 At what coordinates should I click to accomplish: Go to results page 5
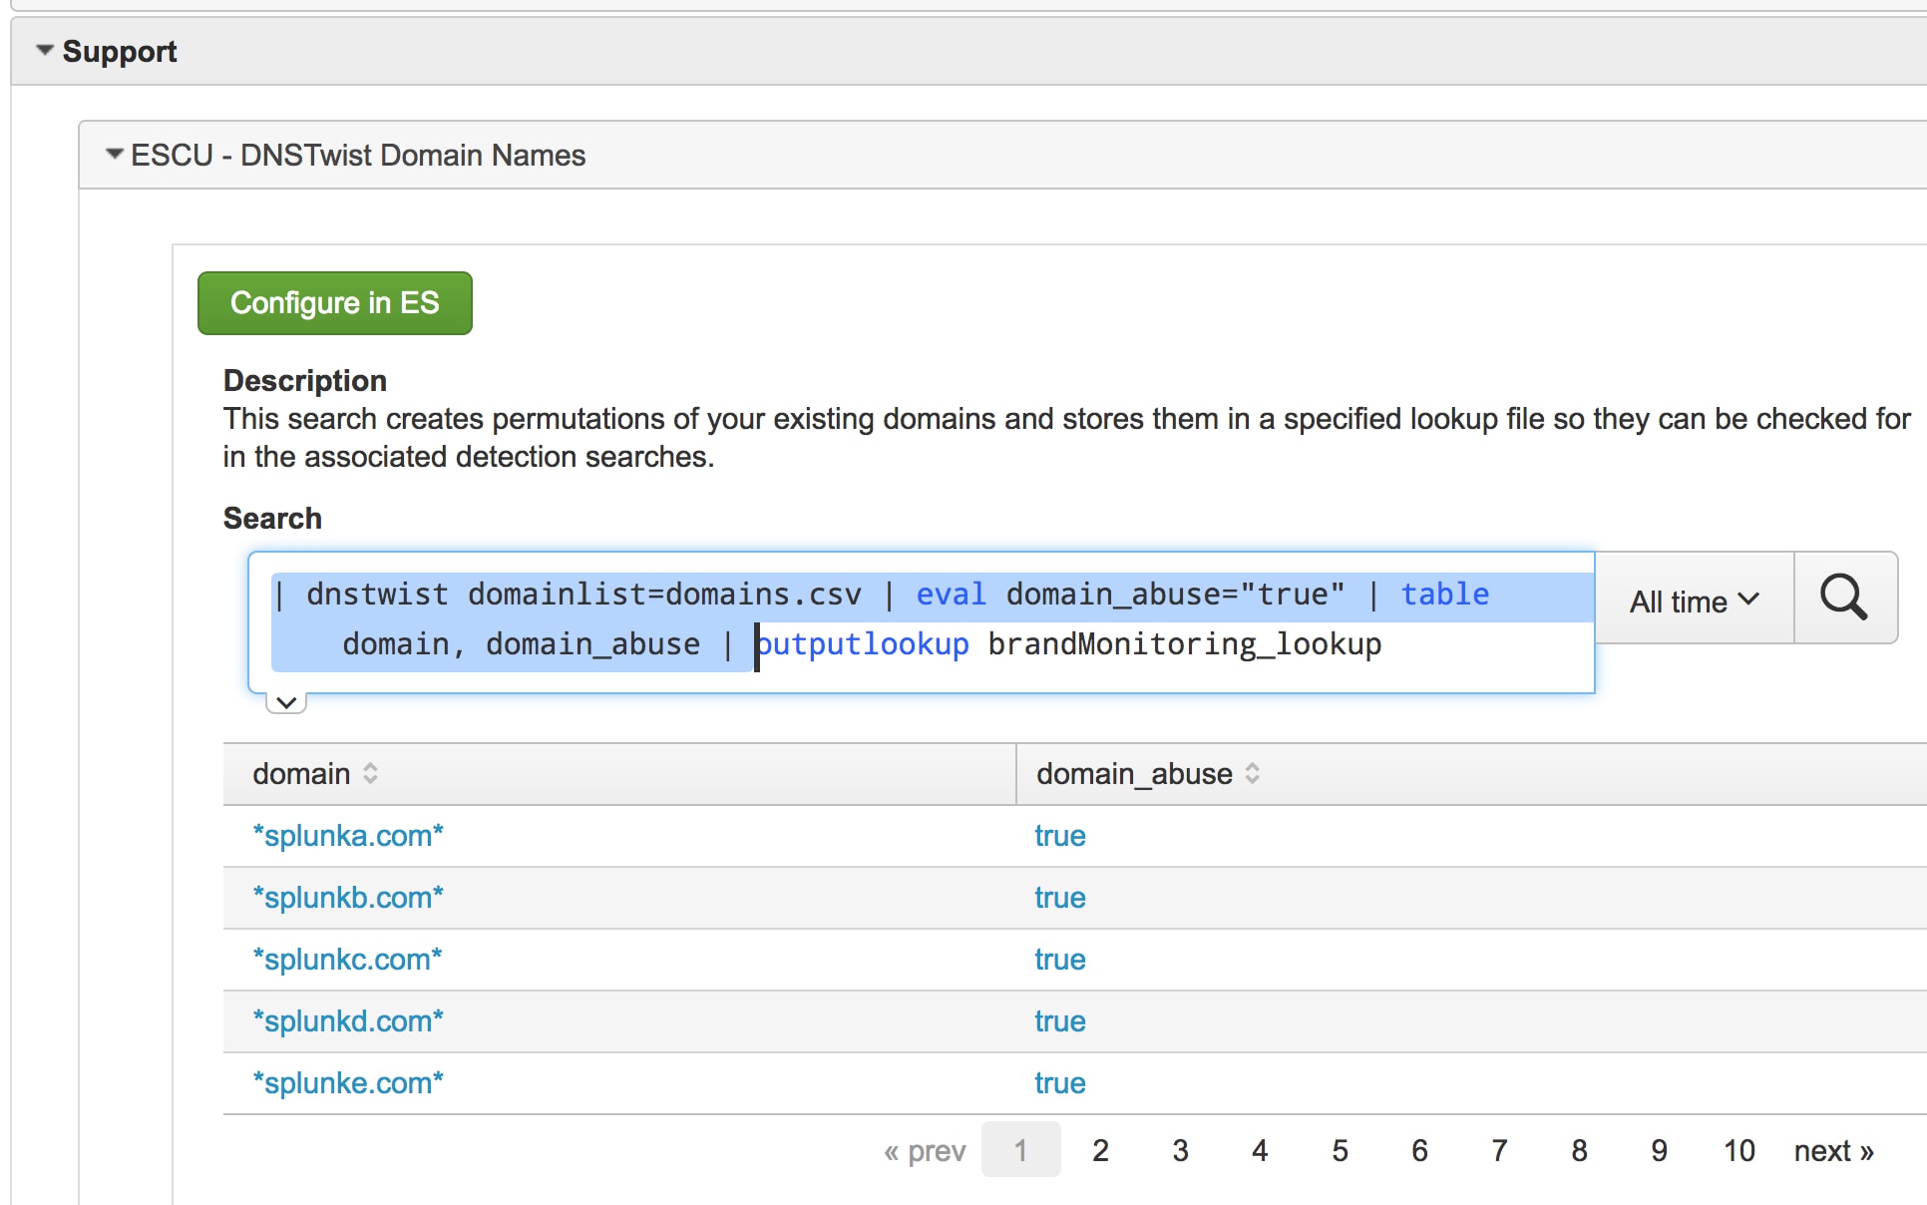point(1341,1150)
